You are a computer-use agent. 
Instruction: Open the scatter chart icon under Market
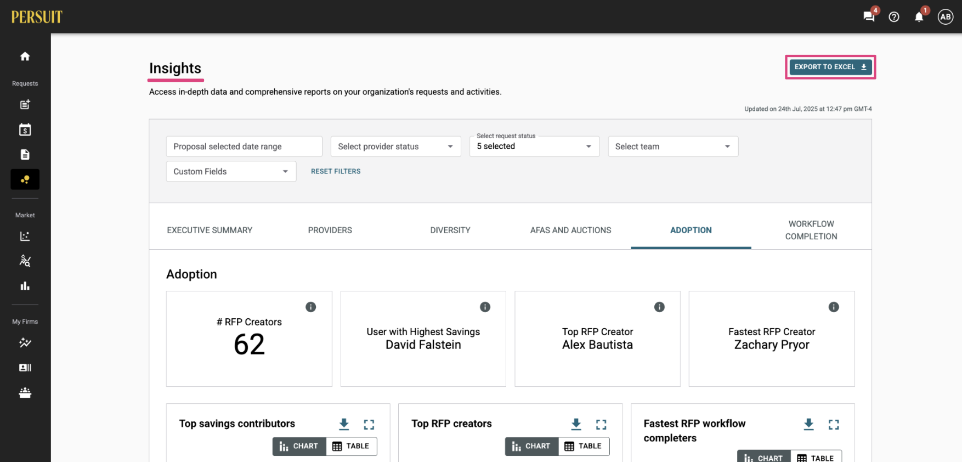click(25, 236)
